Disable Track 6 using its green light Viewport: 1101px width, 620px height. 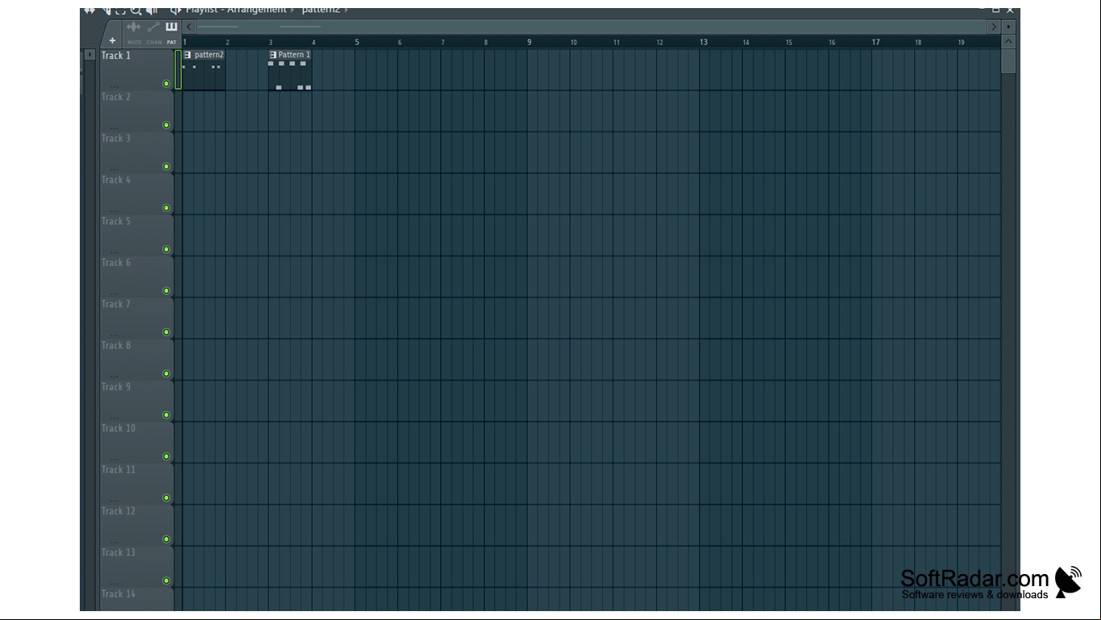point(167,291)
